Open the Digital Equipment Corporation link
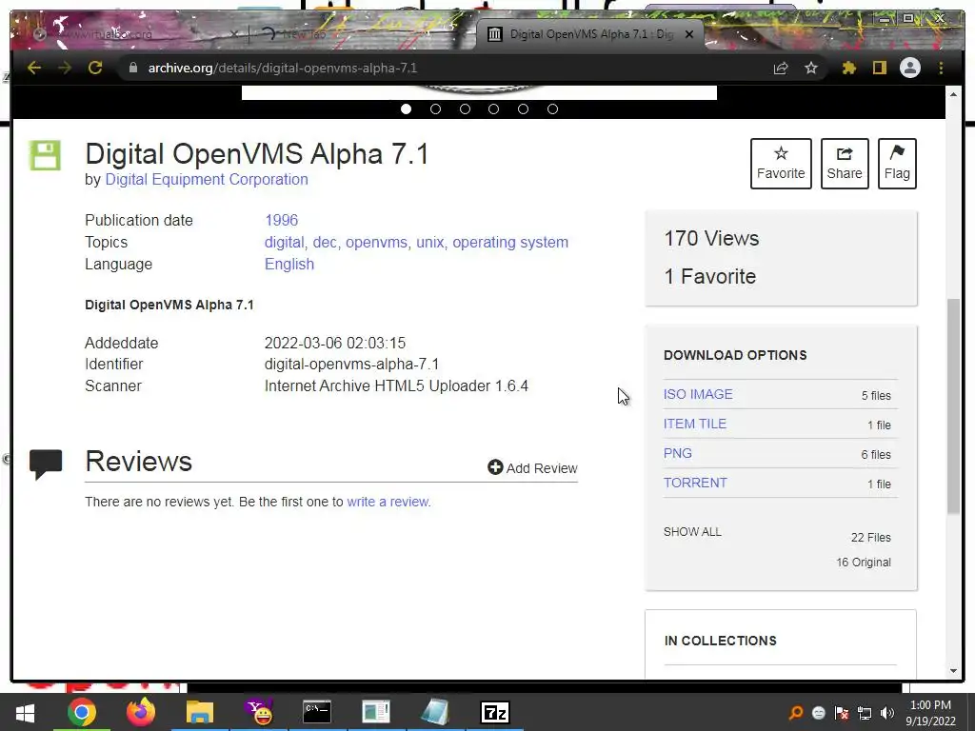 coord(207,179)
